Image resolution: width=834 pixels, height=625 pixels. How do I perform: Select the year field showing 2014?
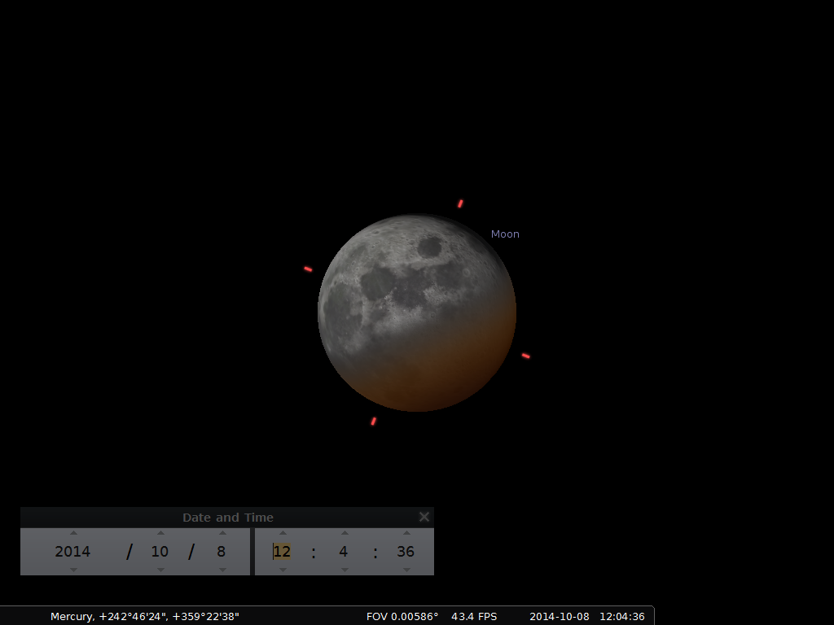[x=72, y=552]
